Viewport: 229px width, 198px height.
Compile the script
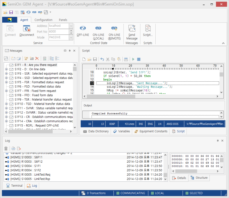[x=126, y=59]
